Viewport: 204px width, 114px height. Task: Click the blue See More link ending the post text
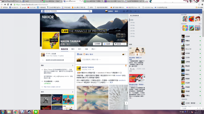111,82
